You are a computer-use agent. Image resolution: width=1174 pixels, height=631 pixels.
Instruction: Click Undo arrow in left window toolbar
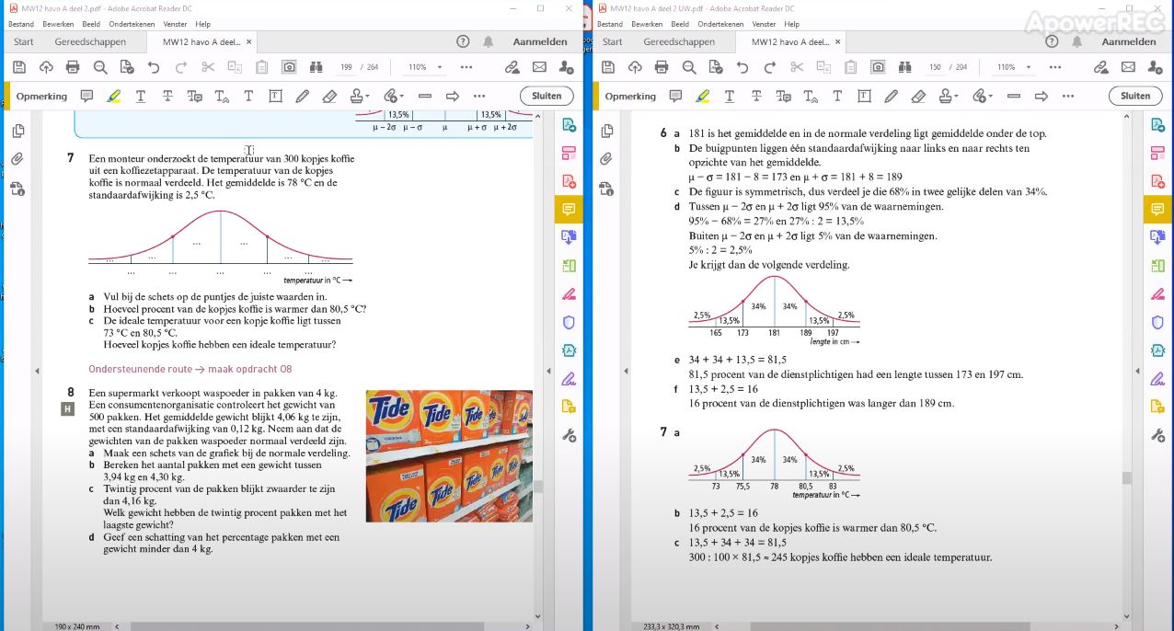pos(154,67)
